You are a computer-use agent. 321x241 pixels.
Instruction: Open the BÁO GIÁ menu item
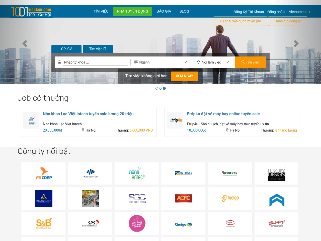(x=164, y=11)
